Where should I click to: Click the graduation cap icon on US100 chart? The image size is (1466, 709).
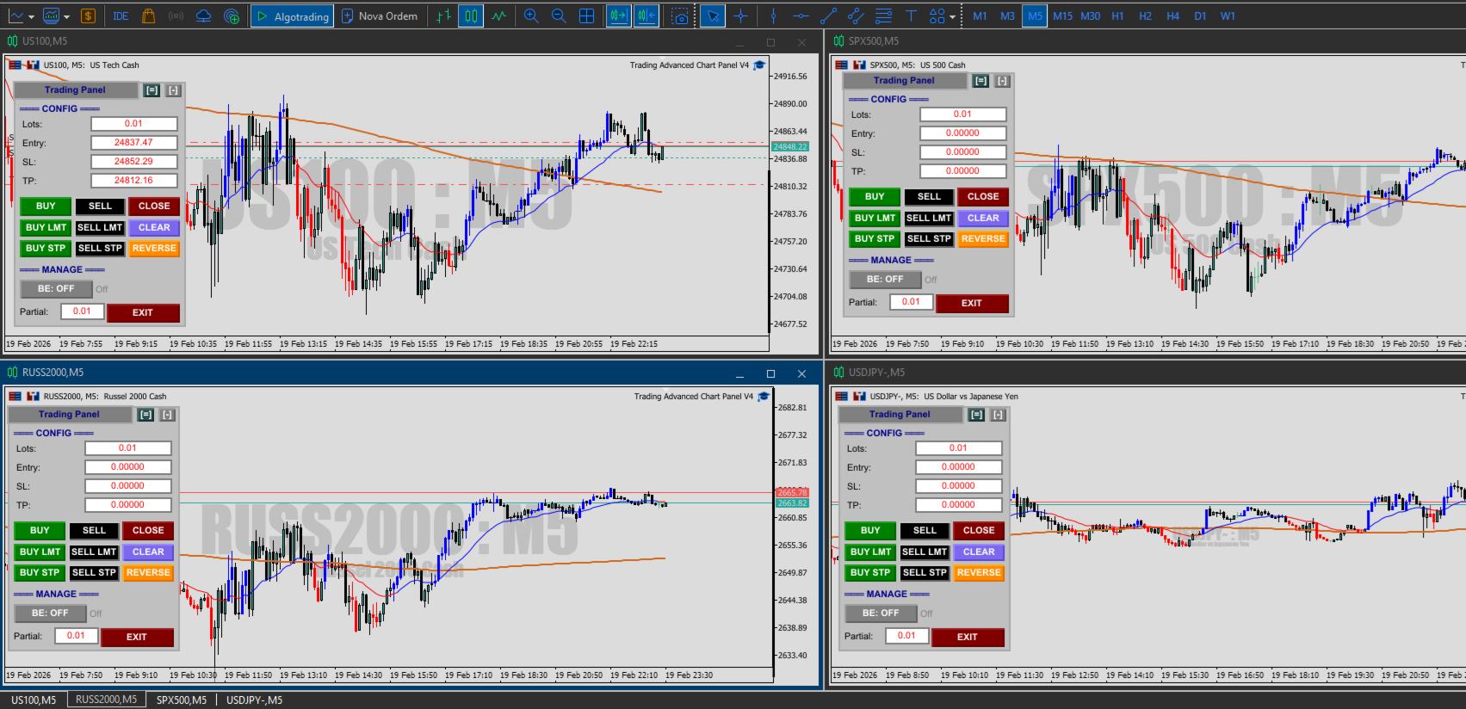coord(759,65)
